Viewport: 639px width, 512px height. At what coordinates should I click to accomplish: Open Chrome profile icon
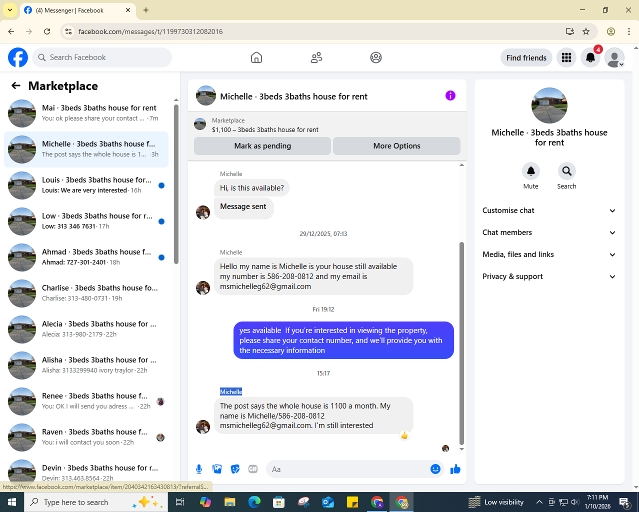tap(611, 31)
